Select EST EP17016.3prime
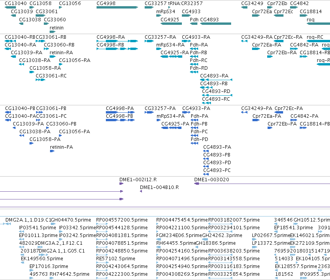This screenshot has height=280, width=330. click(x=31, y=270)
